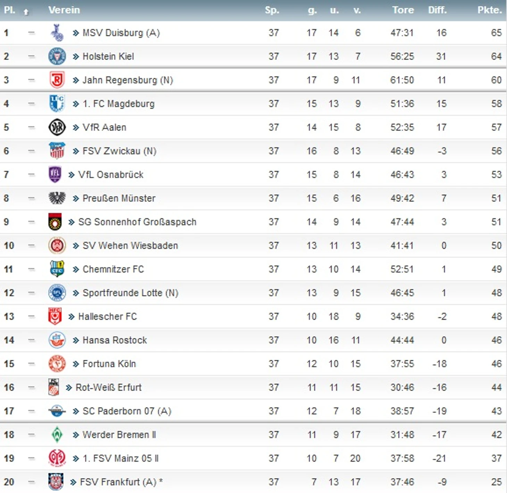The image size is (507, 493).
Task: Click the FSV Frankfurt crest
Action: pos(56,482)
